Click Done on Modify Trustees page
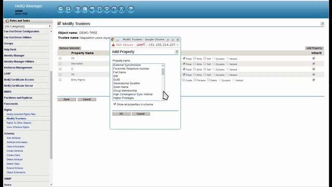332x187 pixels. pos(66,99)
